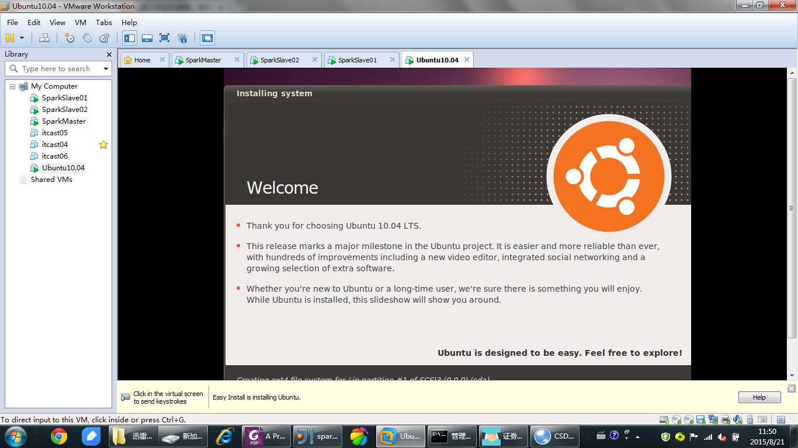Switch to the SparkSlave01 tab
Screen dimensions: 798x448
(x=358, y=60)
